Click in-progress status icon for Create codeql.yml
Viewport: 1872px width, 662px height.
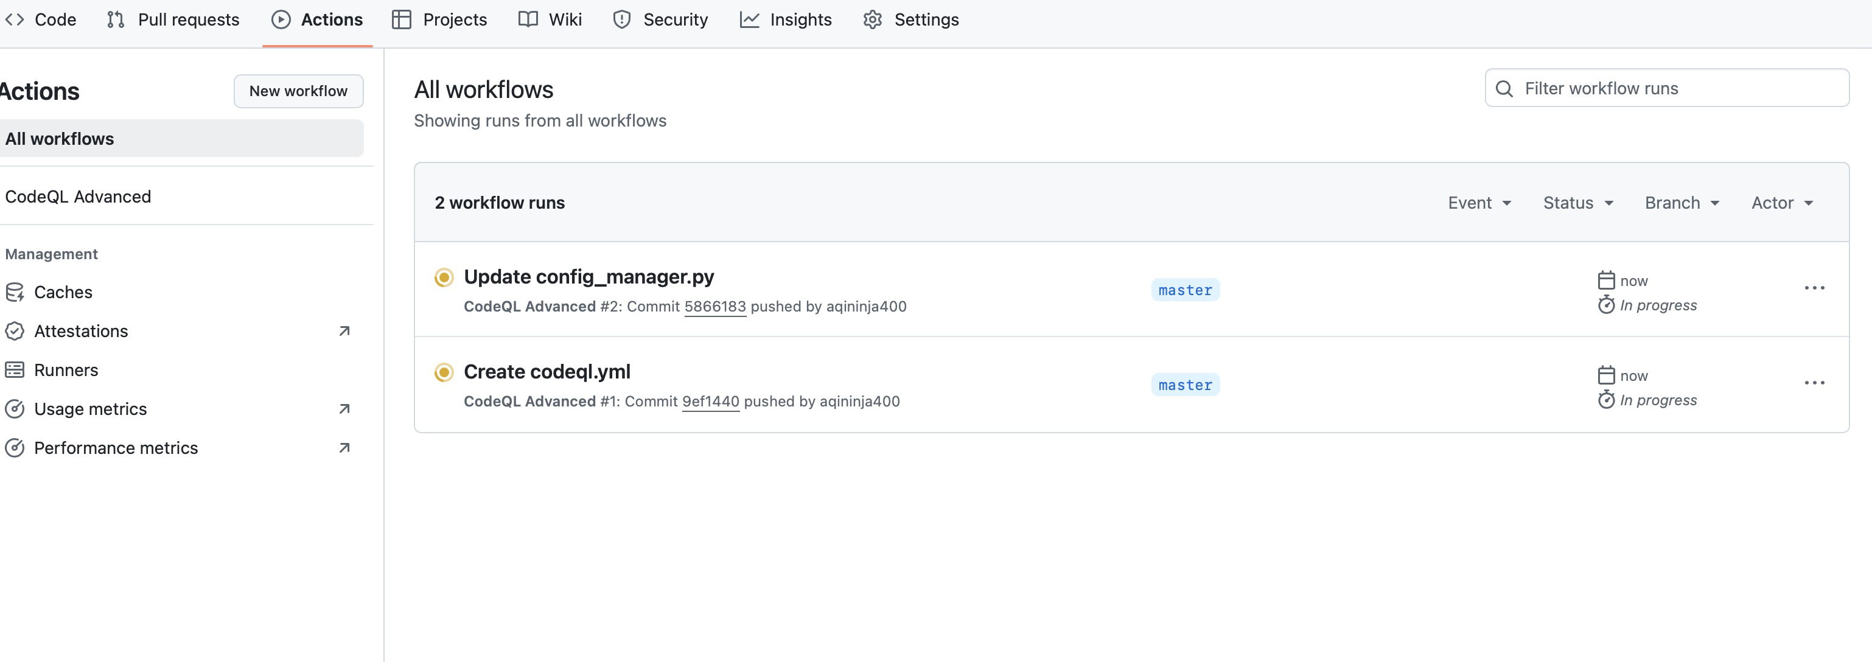[x=444, y=373]
